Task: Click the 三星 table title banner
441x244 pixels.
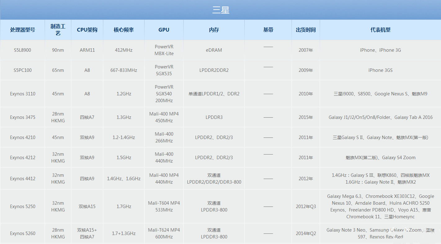Action: 220,10
